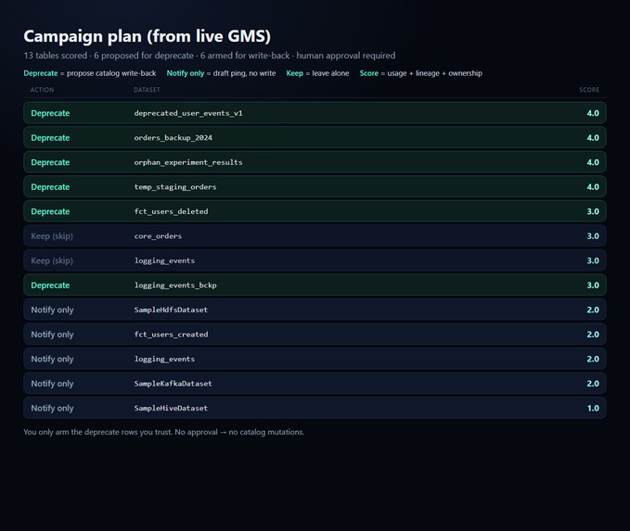Click Keep (skip) on the logging_events row
This screenshot has height=531, width=630.
(52, 260)
